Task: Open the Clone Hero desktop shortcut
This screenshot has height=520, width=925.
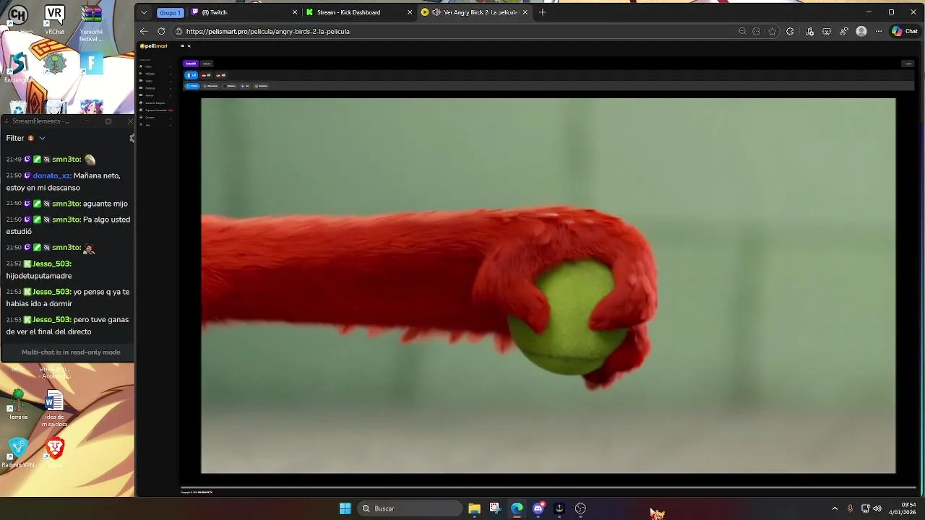Action: tap(17, 17)
